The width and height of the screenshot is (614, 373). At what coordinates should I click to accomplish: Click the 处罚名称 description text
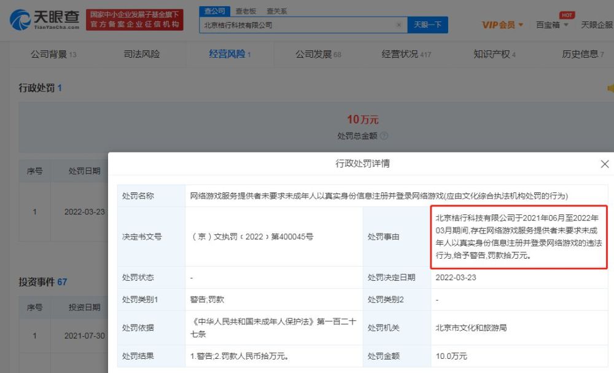click(379, 196)
